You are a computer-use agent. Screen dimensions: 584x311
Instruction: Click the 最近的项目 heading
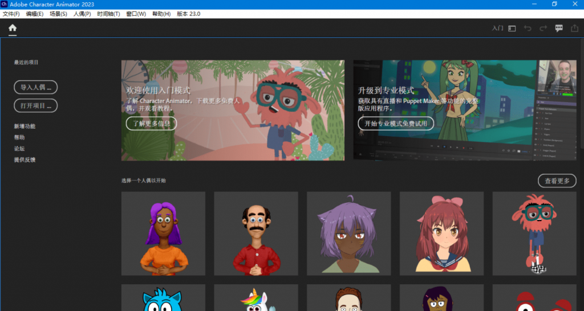tap(26, 62)
